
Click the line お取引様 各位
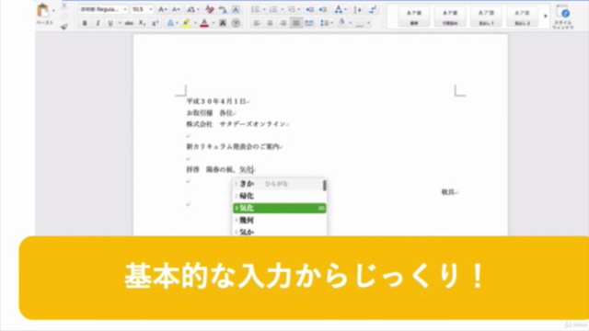209,113
